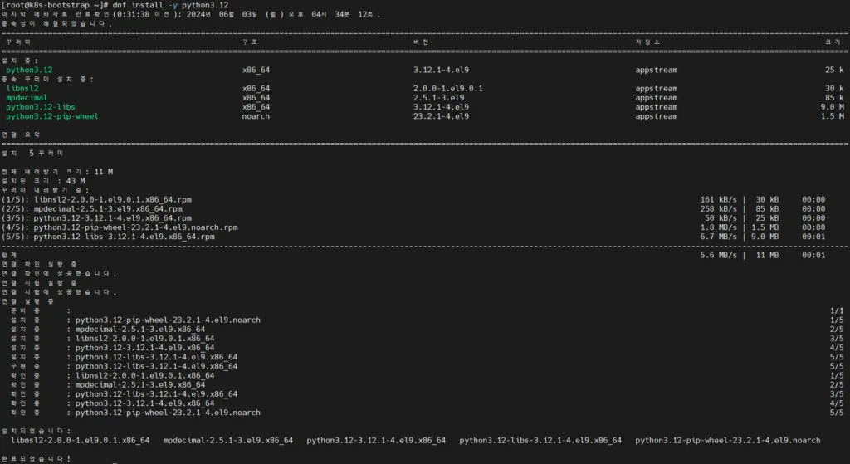Click version cell "2.0.0-1.el9.0.1"
The width and height of the screenshot is (850, 464).
pyautogui.click(x=447, y=88)
